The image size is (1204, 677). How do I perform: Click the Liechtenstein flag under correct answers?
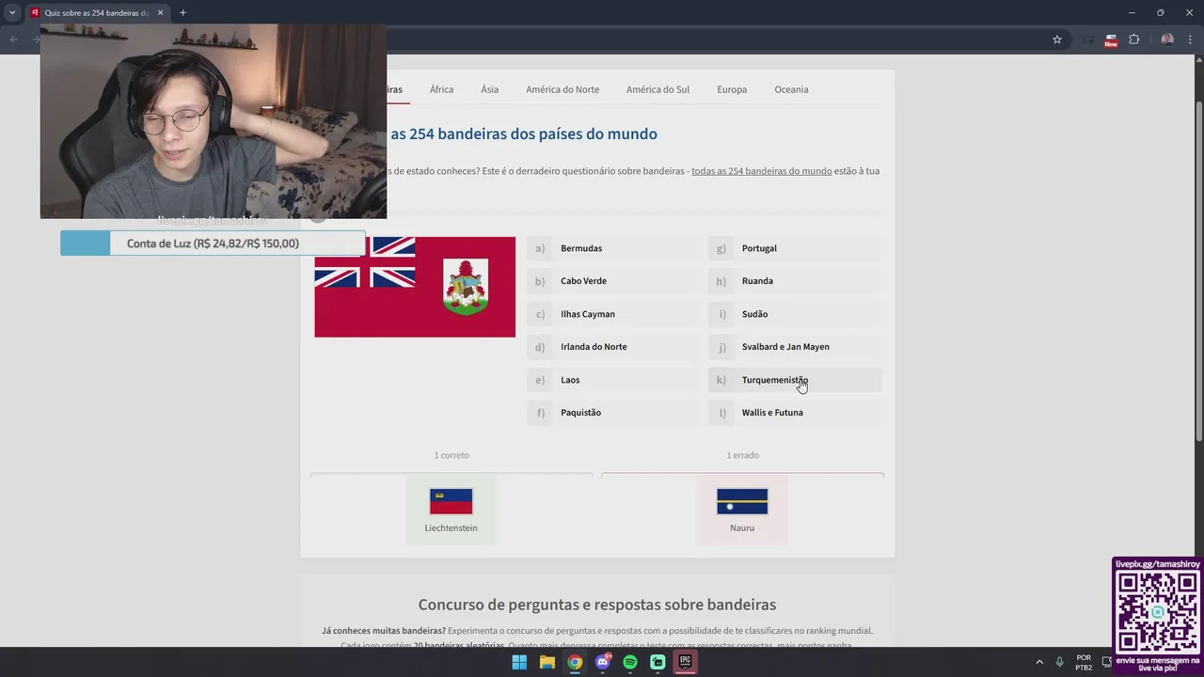coord(451,501)
